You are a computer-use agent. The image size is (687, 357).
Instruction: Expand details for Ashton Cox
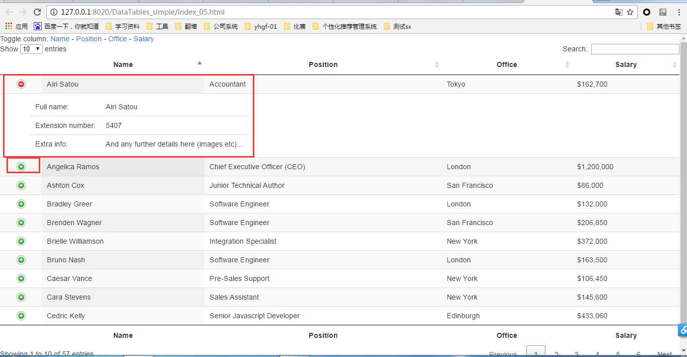pyautogui.click(x=21, y=185)
